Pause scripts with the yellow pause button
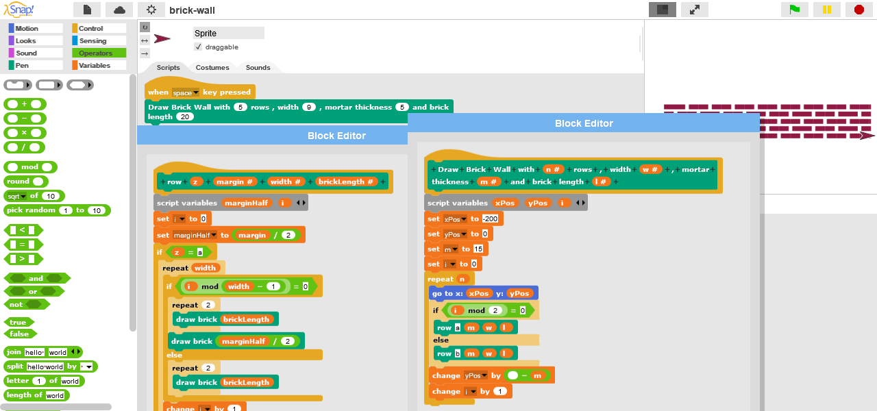Screen dimensions: 877x411 pos(827,10)
